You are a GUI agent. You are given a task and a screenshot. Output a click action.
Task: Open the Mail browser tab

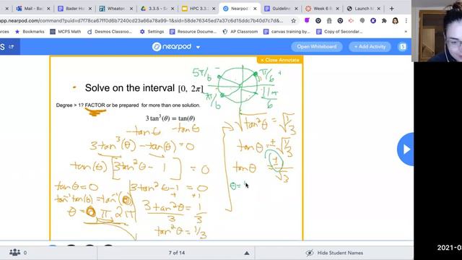[30, 9]
